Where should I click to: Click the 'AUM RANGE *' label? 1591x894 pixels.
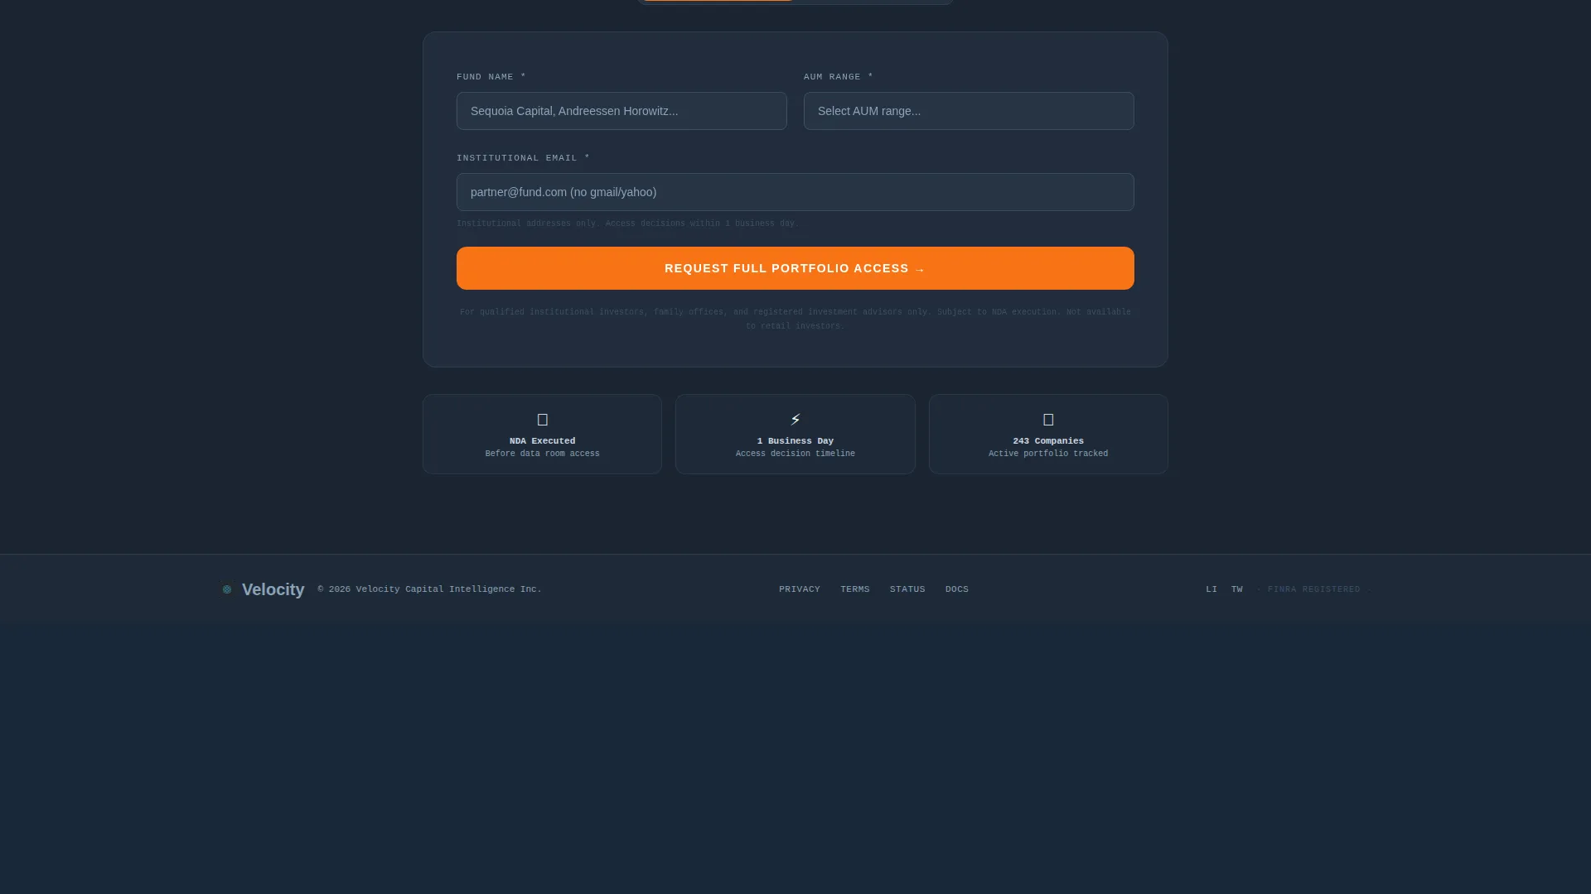click(x=839, y=77)
